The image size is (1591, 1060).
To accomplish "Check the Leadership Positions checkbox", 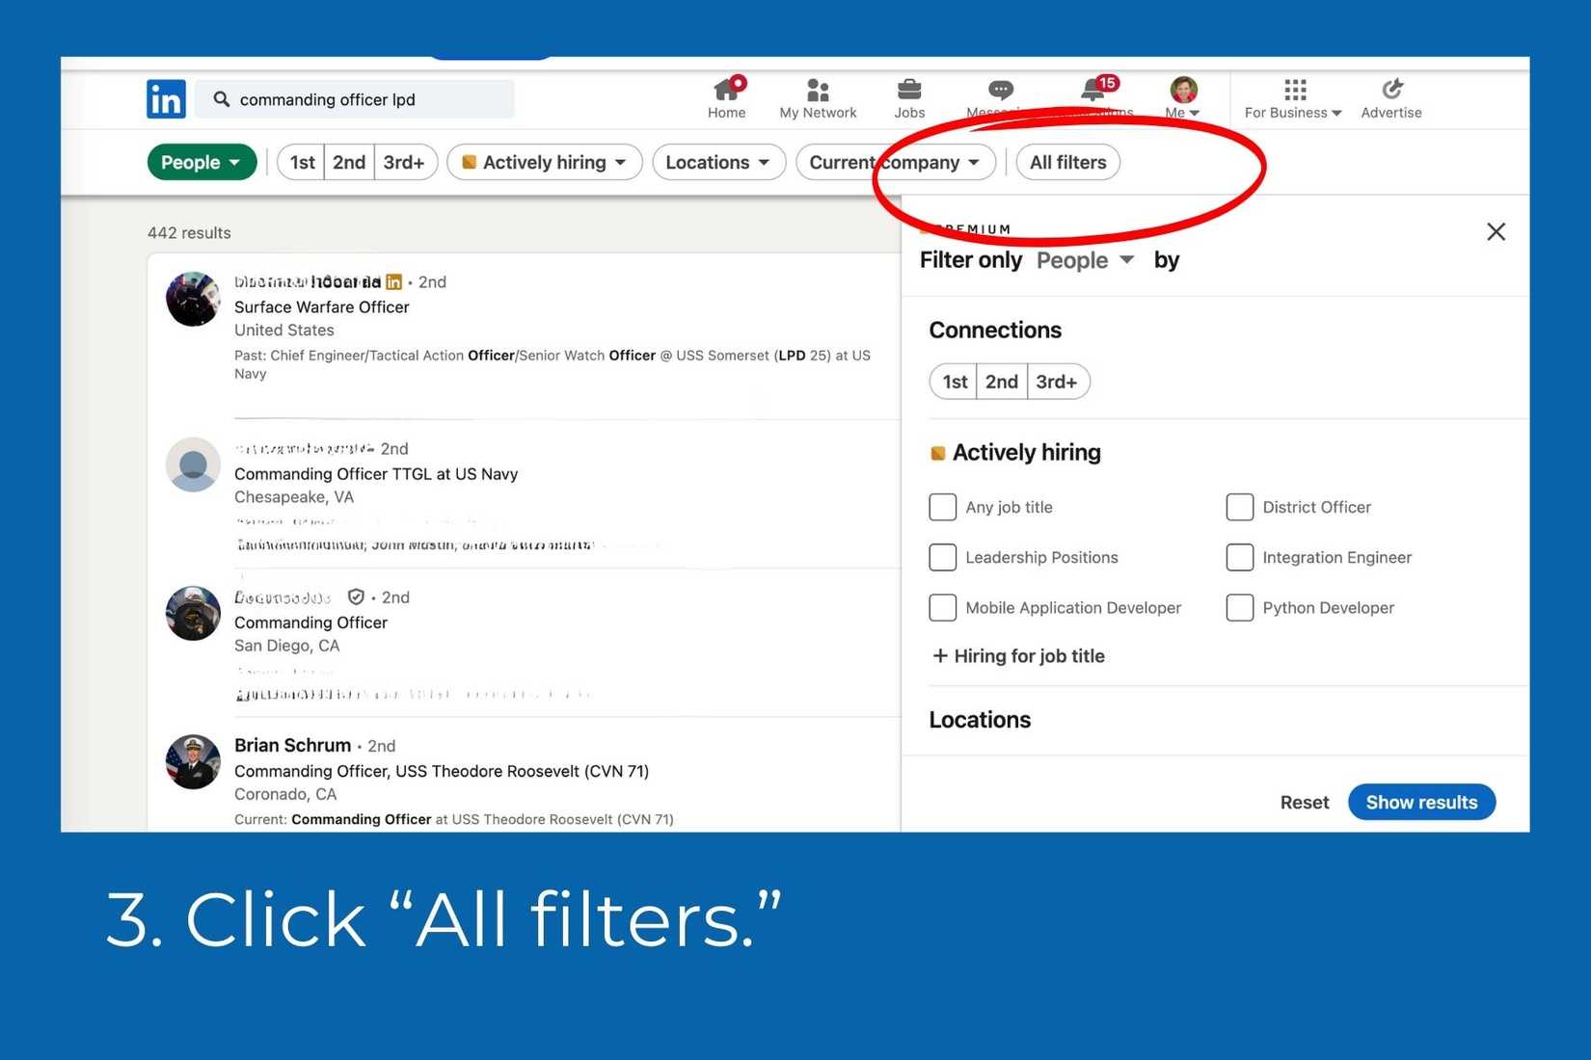I will (942, 557).
